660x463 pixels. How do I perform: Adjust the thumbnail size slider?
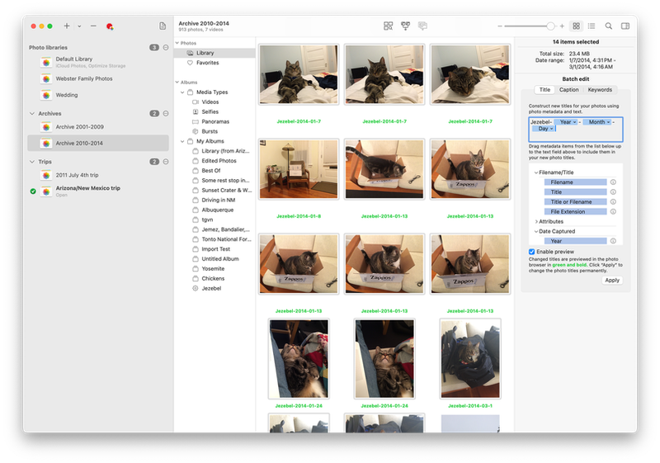click(550, 26)
